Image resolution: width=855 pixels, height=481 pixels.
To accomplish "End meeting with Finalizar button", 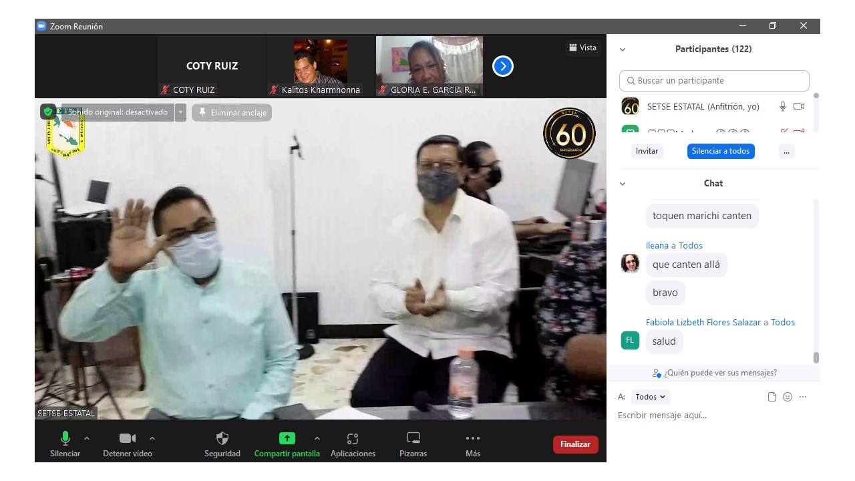I will pyautogui.click(x=575, y=444).
